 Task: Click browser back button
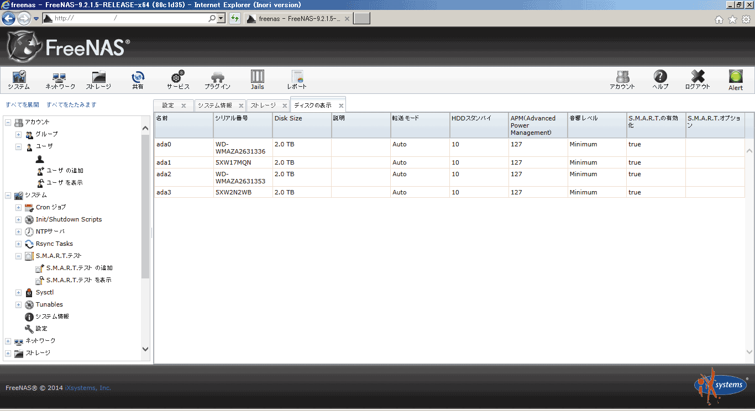(8, 18)
